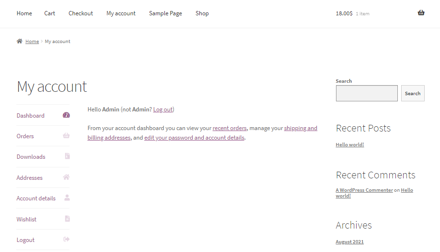Viewport: 440px width, 252px height.
Task: Click the Logout arrow icon
Action: click(67, 239)
